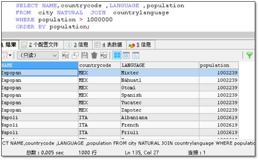This screenshot has width=259, height=160.
Task: Select the Spanish language cell
Action: tap(160, 95)
